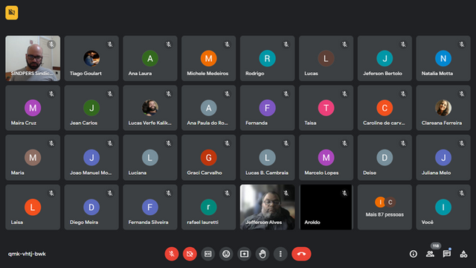Click SINDPERS video tile
Image resolution: width=476 pixels, height=268 pixels.
point(33,58)
